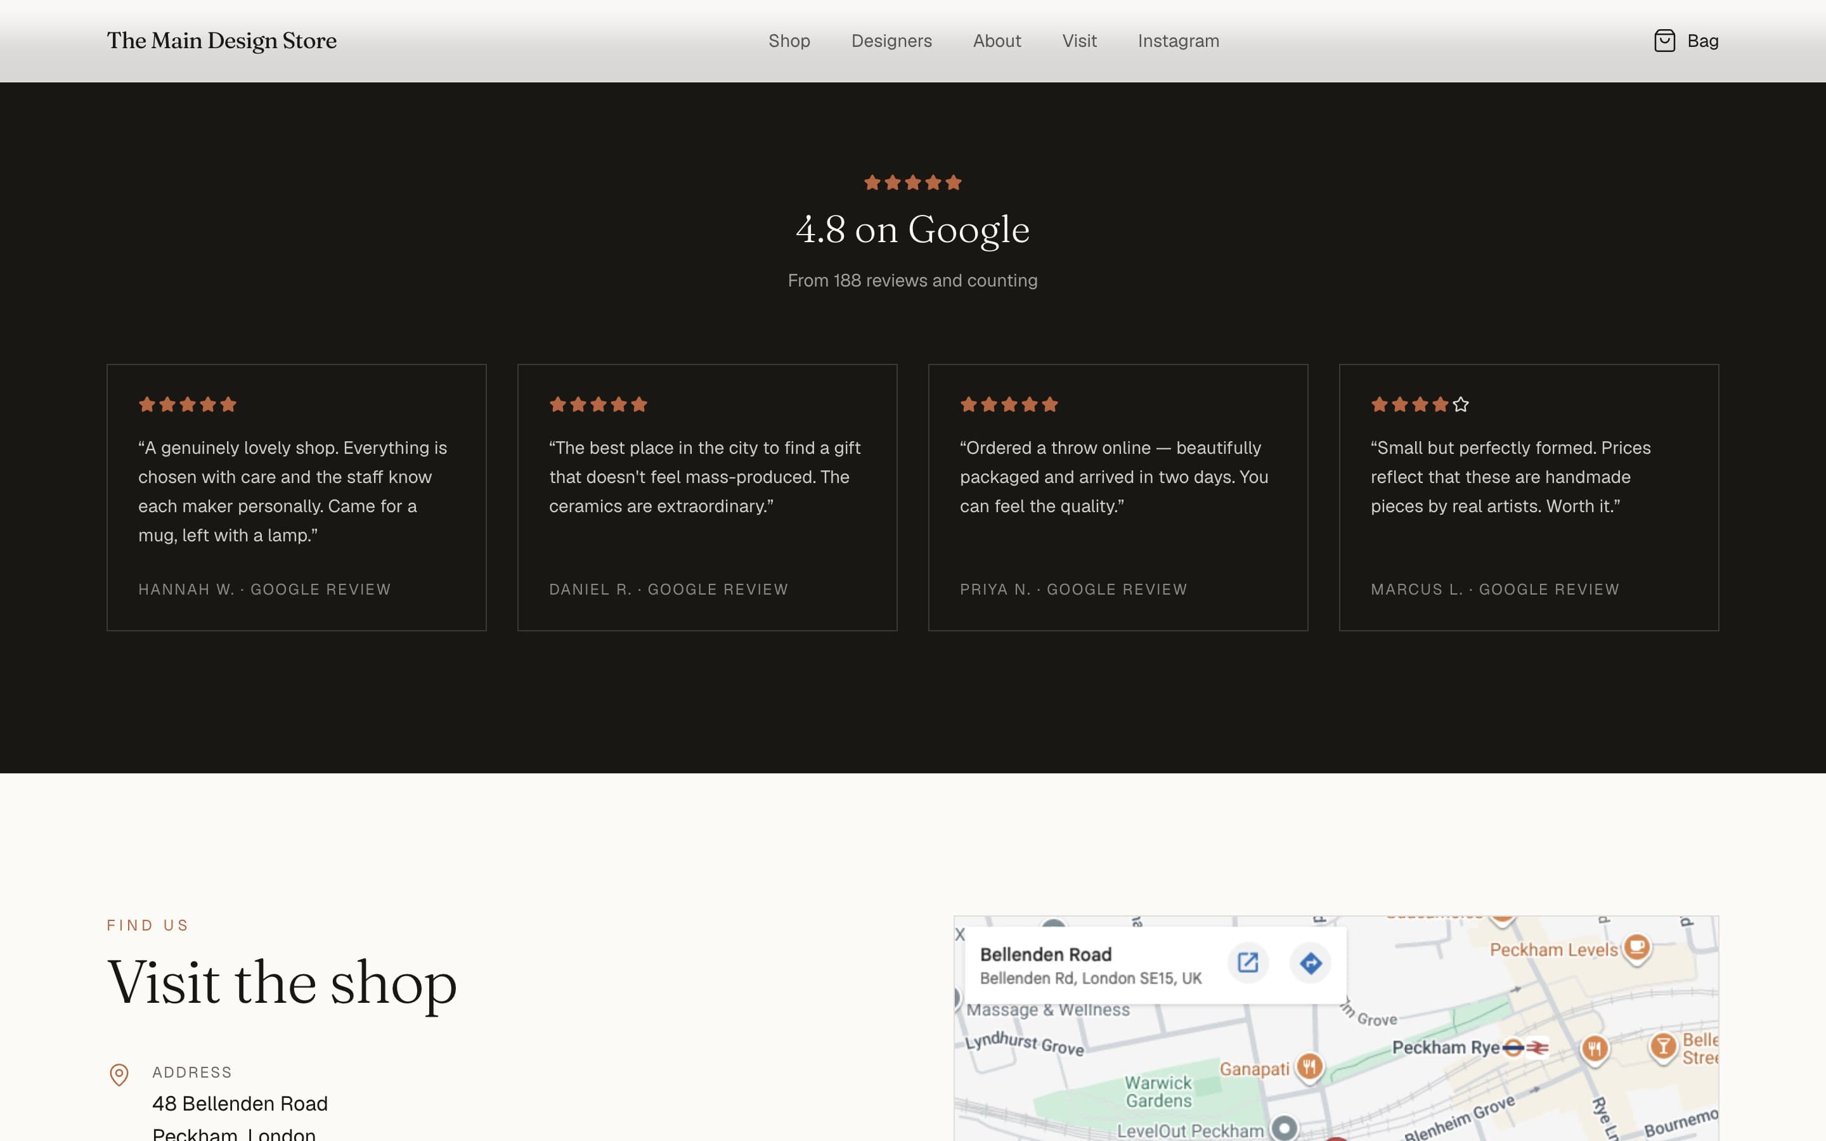Click the "A genuinely lovely shop" review quote

click(x=293, y=491)
